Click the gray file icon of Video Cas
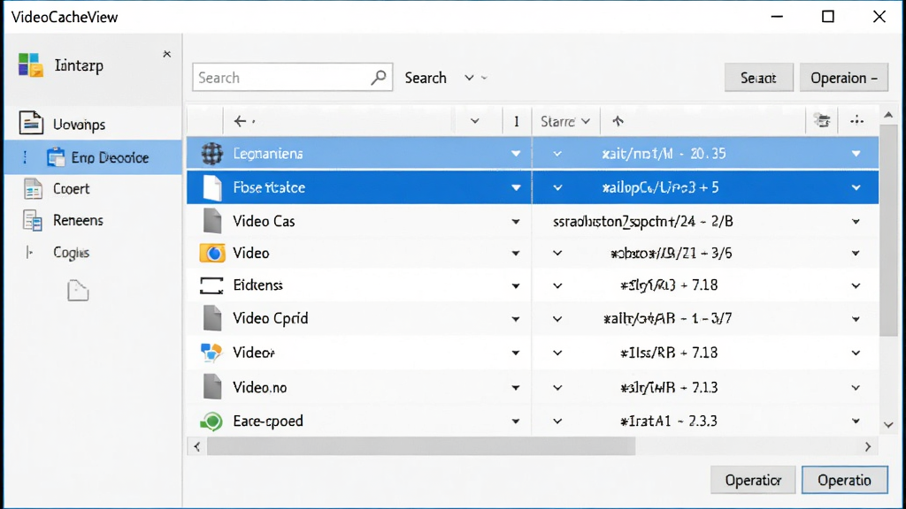 pos(212,221)
